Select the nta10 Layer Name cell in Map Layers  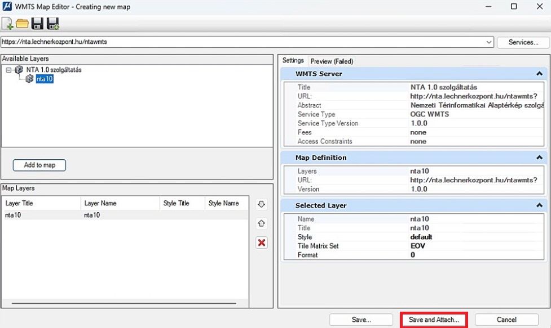click(x=92, y=215)
